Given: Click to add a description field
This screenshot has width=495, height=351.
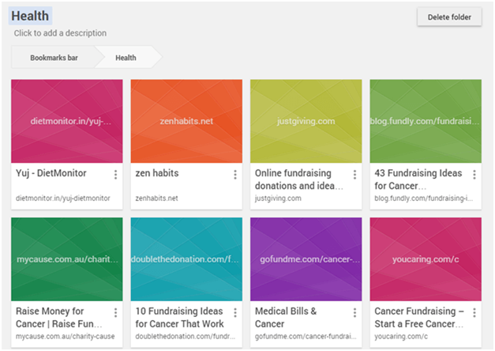Looking at the screenshot, I should (60, 33).
